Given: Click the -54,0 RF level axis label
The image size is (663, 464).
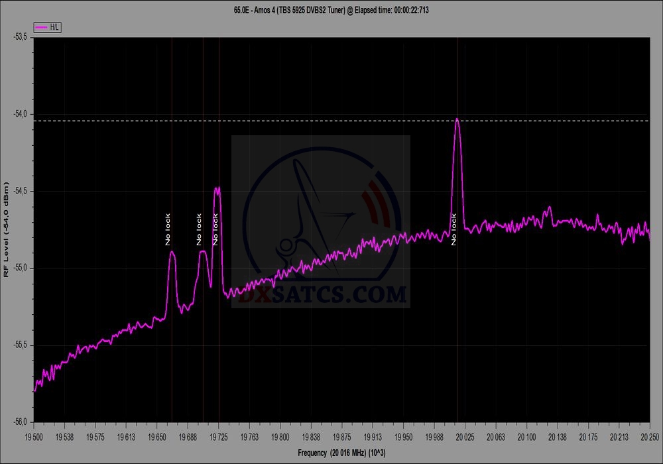Looking at the screenshot, I should click(20, 114).
